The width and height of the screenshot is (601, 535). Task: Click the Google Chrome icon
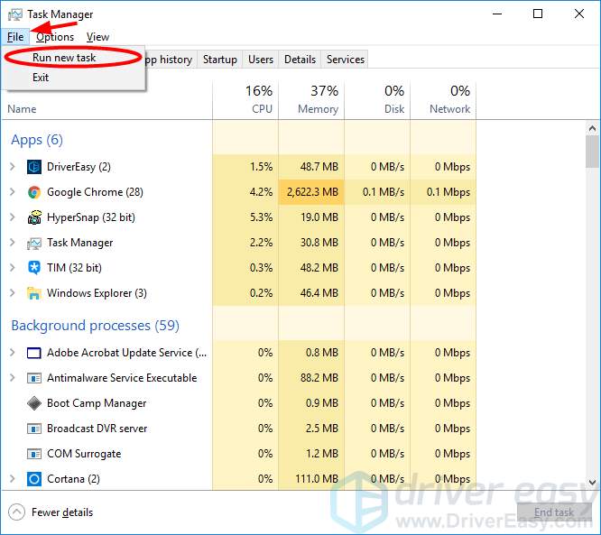point(34,192)
